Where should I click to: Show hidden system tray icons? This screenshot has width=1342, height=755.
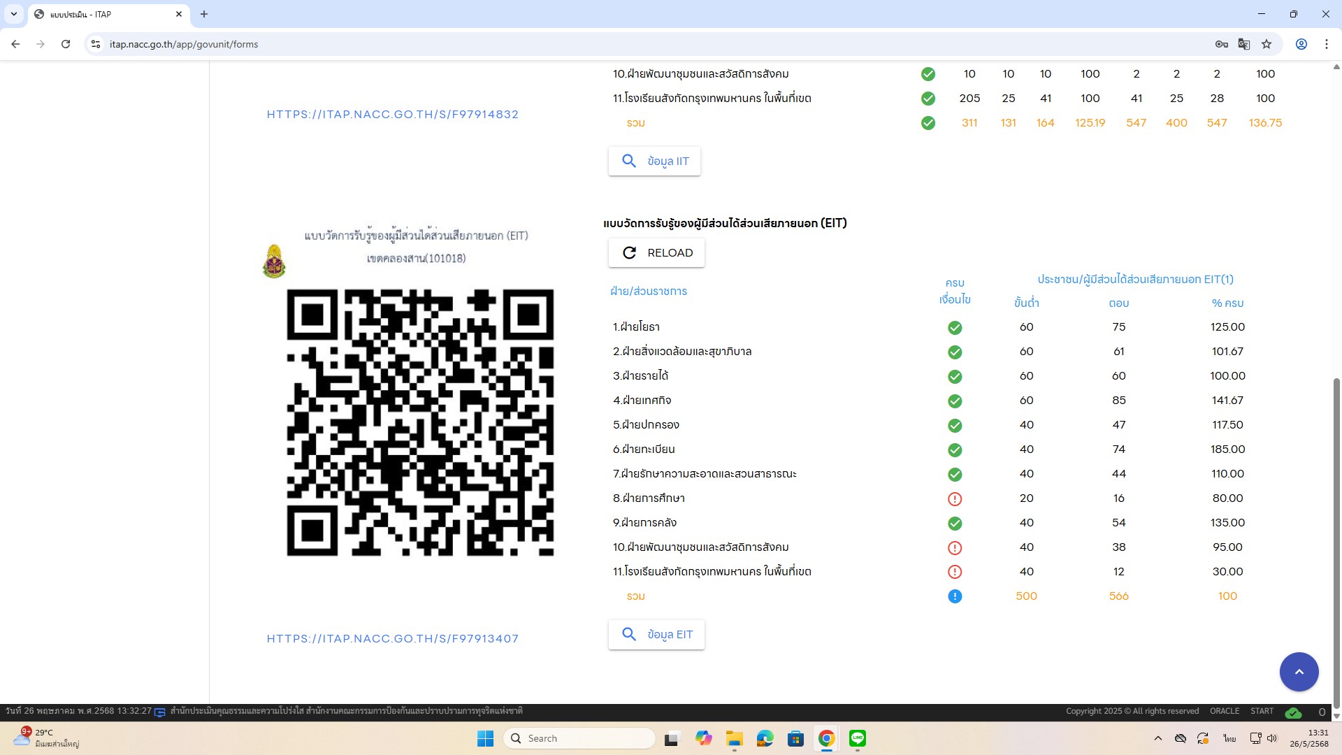1158,739
